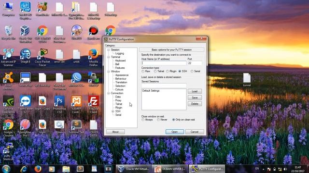Set close window on exit to Always
This screenshot has width=309, height=173.
pos(143,120)
